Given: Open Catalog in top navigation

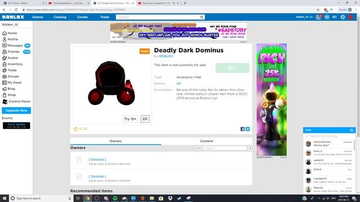Looking at the screenshot, I should 60,17.
